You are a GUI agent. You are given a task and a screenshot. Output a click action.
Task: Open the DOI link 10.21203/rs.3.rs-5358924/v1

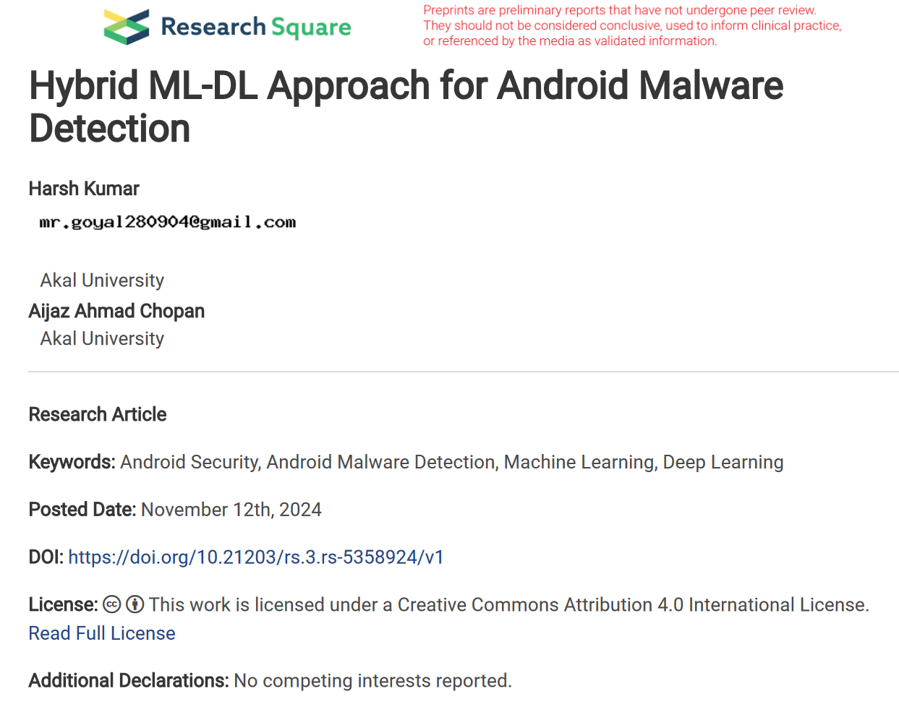256,557
